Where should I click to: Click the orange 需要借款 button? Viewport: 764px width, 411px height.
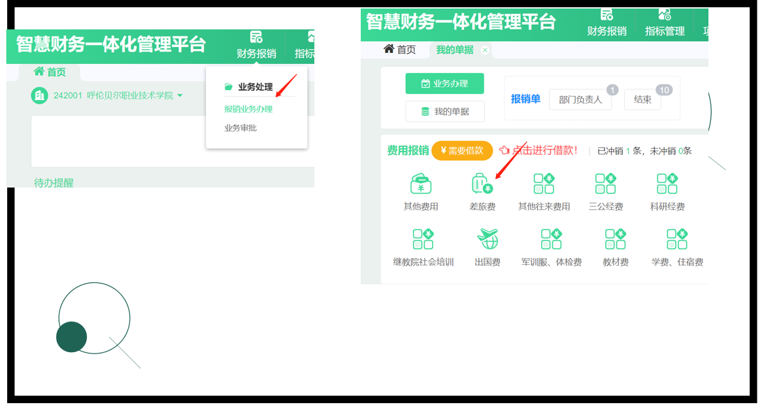pyautogui.click(x=462, y=150)
